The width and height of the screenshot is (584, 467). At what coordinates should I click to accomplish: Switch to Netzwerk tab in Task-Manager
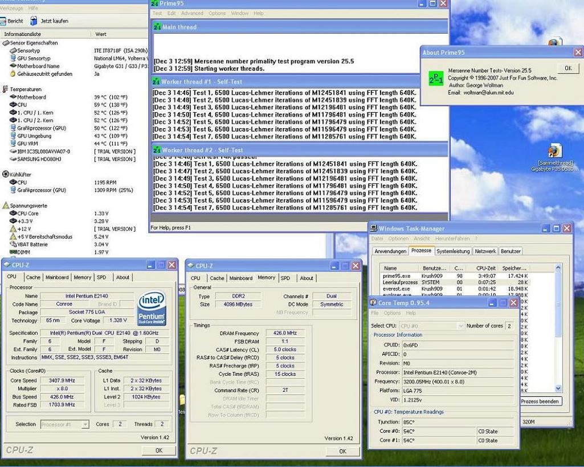coord(485,251)
